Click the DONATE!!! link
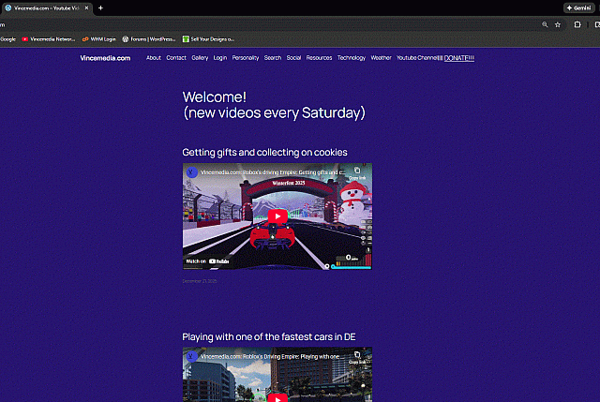 point(459,58)
